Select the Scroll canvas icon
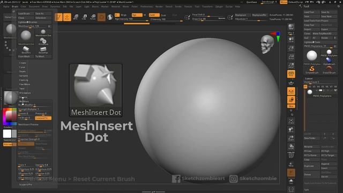Image resolution: width=343 pixels, height=193 pixels. tap(291, 40)
